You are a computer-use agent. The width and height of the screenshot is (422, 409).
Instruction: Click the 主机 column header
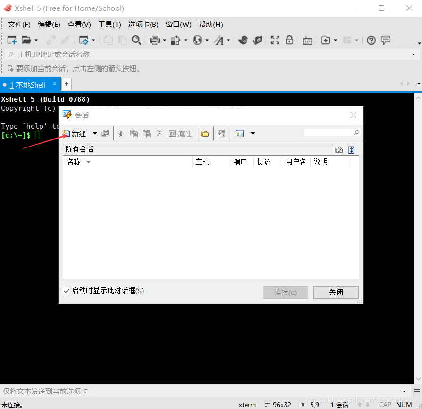(x=211, y=162)
